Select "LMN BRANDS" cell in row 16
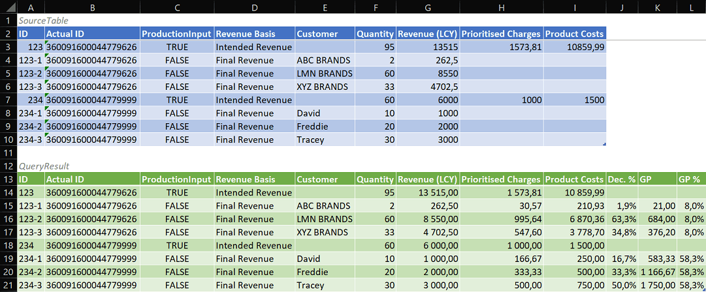706x292 pixels. (x=325, y=219)
